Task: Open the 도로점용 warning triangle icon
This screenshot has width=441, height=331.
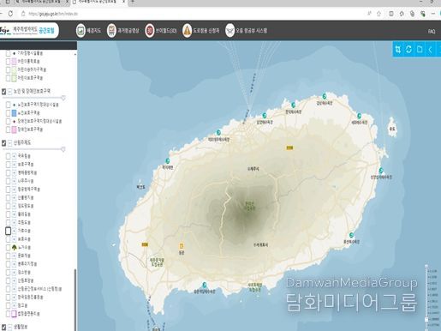Action: pos(187,30)
